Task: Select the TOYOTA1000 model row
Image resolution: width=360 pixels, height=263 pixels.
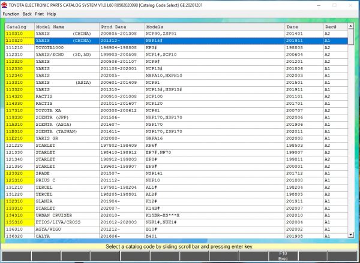Action: point(176,48)
